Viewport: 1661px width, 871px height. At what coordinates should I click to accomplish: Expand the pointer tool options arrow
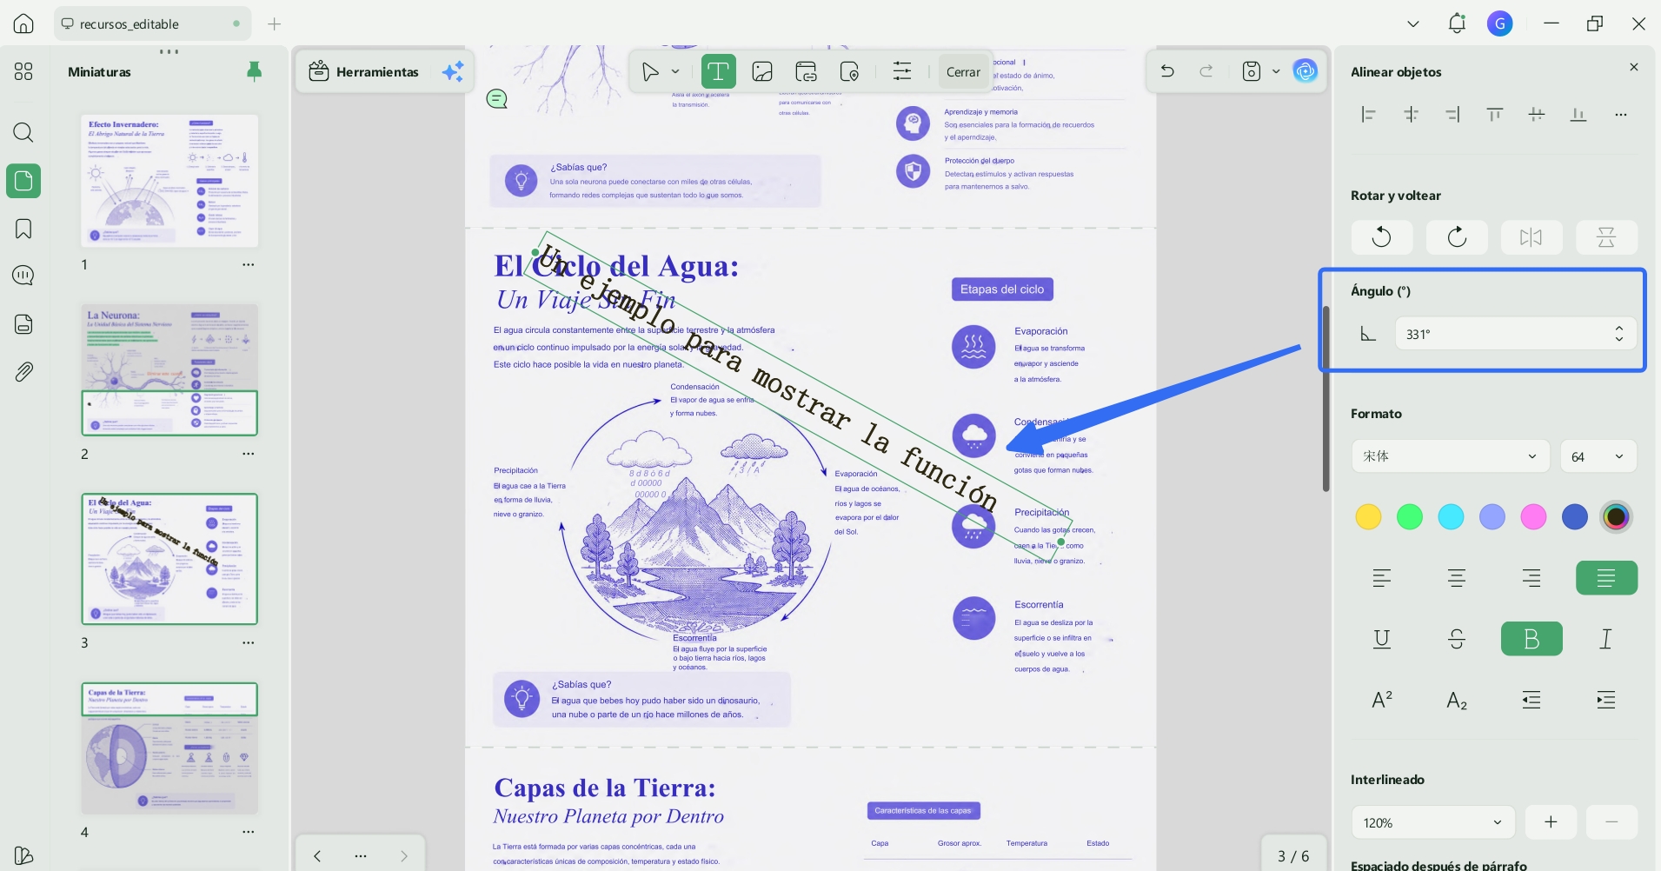[x=675, y=71]
